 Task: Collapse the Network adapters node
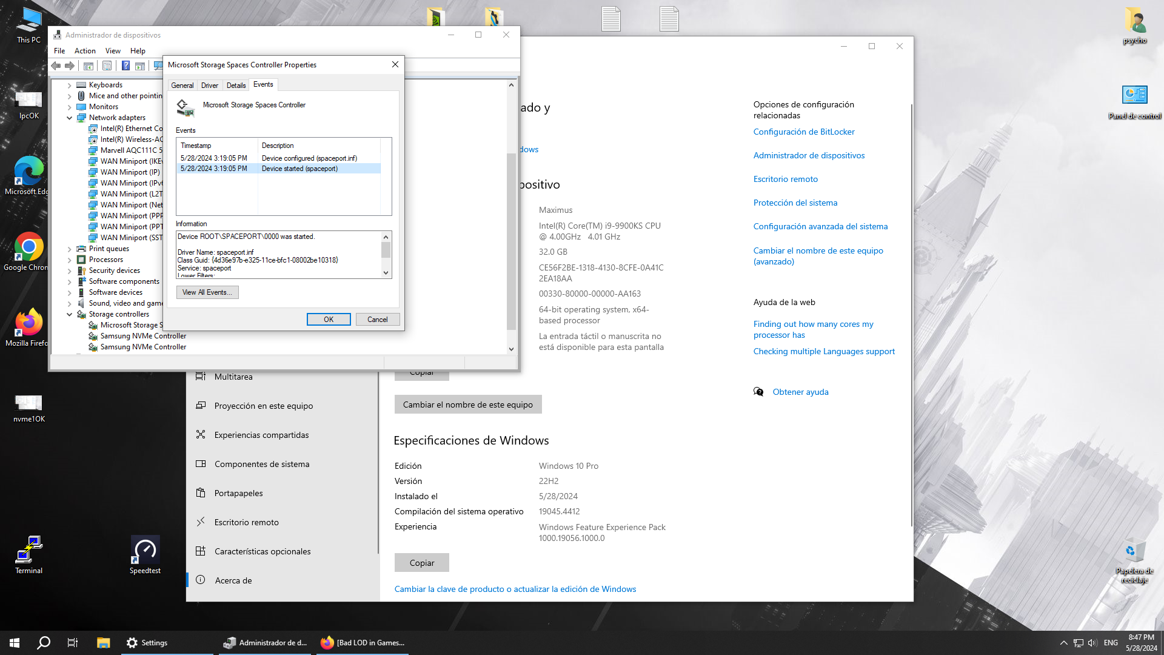(69, 118)
